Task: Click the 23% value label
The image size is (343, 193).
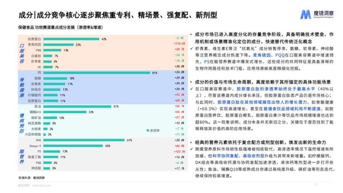Action: [x=78, y=45]
